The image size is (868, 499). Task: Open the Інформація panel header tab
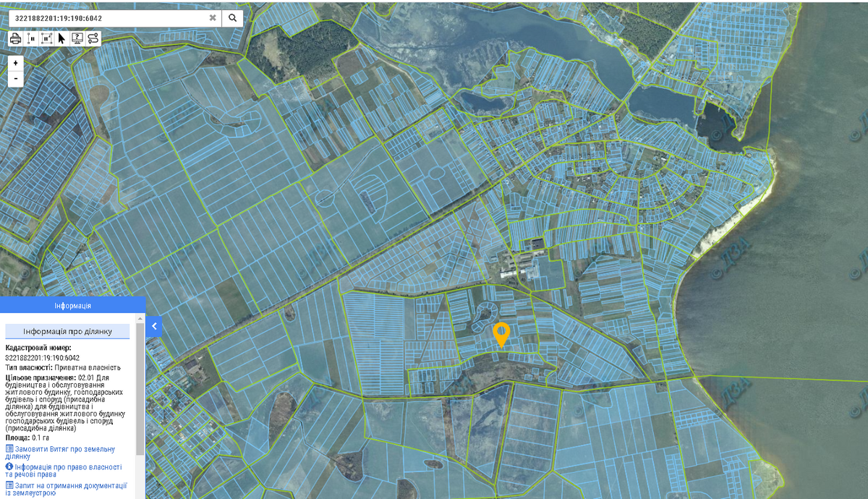click(72, 305)
